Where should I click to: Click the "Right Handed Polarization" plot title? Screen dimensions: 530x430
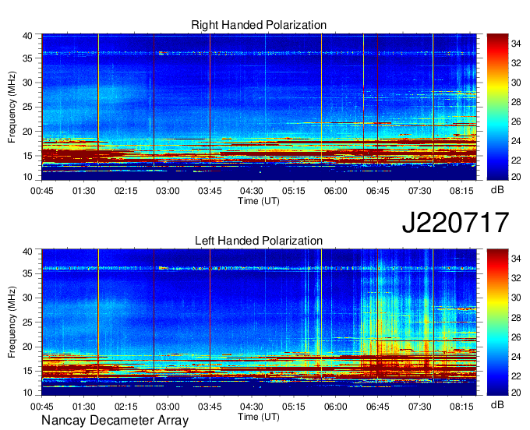click(x=259, y=25)
